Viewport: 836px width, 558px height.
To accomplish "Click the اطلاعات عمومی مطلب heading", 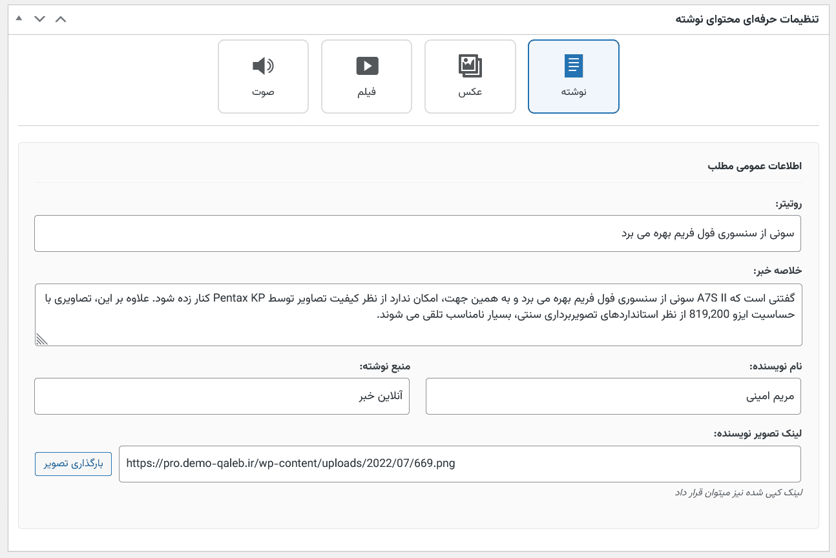I will [x=755, y=166].
